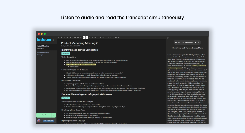Clear text formatting
The height and width of the screenshot is (133, 245).
point(111,38)
